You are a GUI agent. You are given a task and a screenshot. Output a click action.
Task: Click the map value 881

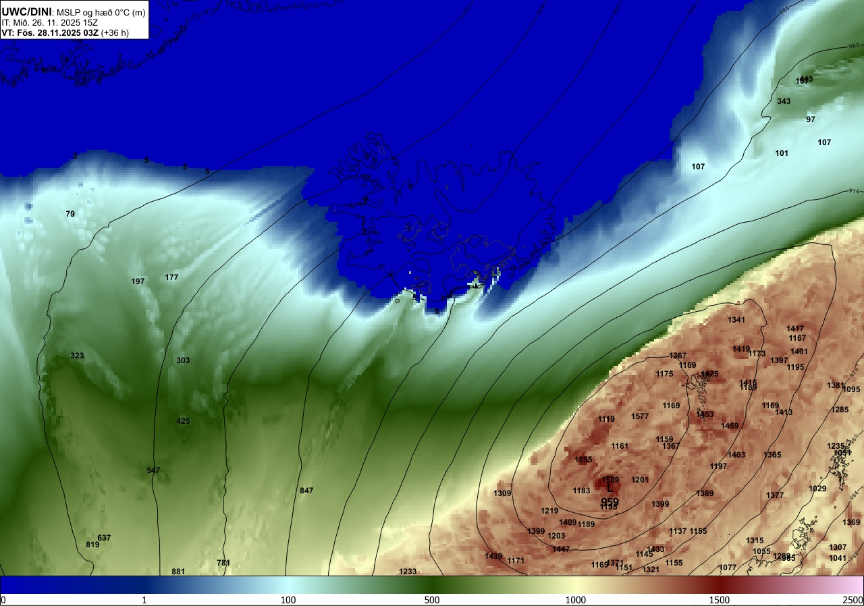coord(178,572)
